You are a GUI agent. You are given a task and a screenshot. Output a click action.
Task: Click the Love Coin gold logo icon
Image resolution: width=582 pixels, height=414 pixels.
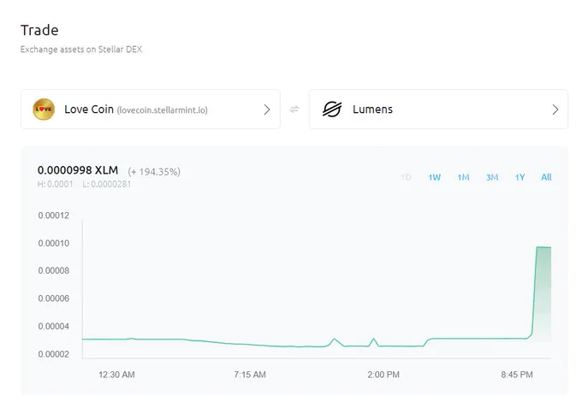coord(44,109)
